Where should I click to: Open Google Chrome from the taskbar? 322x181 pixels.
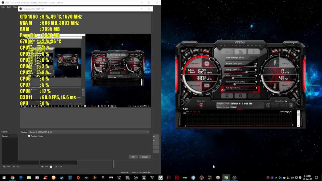pos(12,178)
